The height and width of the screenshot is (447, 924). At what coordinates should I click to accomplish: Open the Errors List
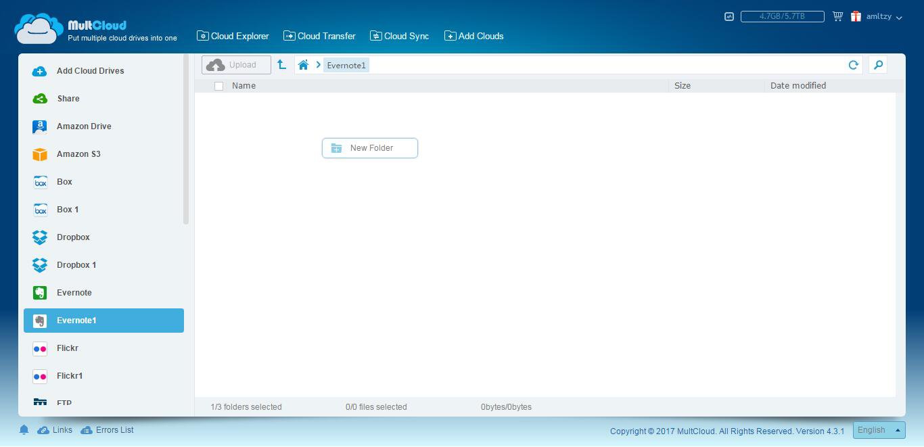pos(107,430)
